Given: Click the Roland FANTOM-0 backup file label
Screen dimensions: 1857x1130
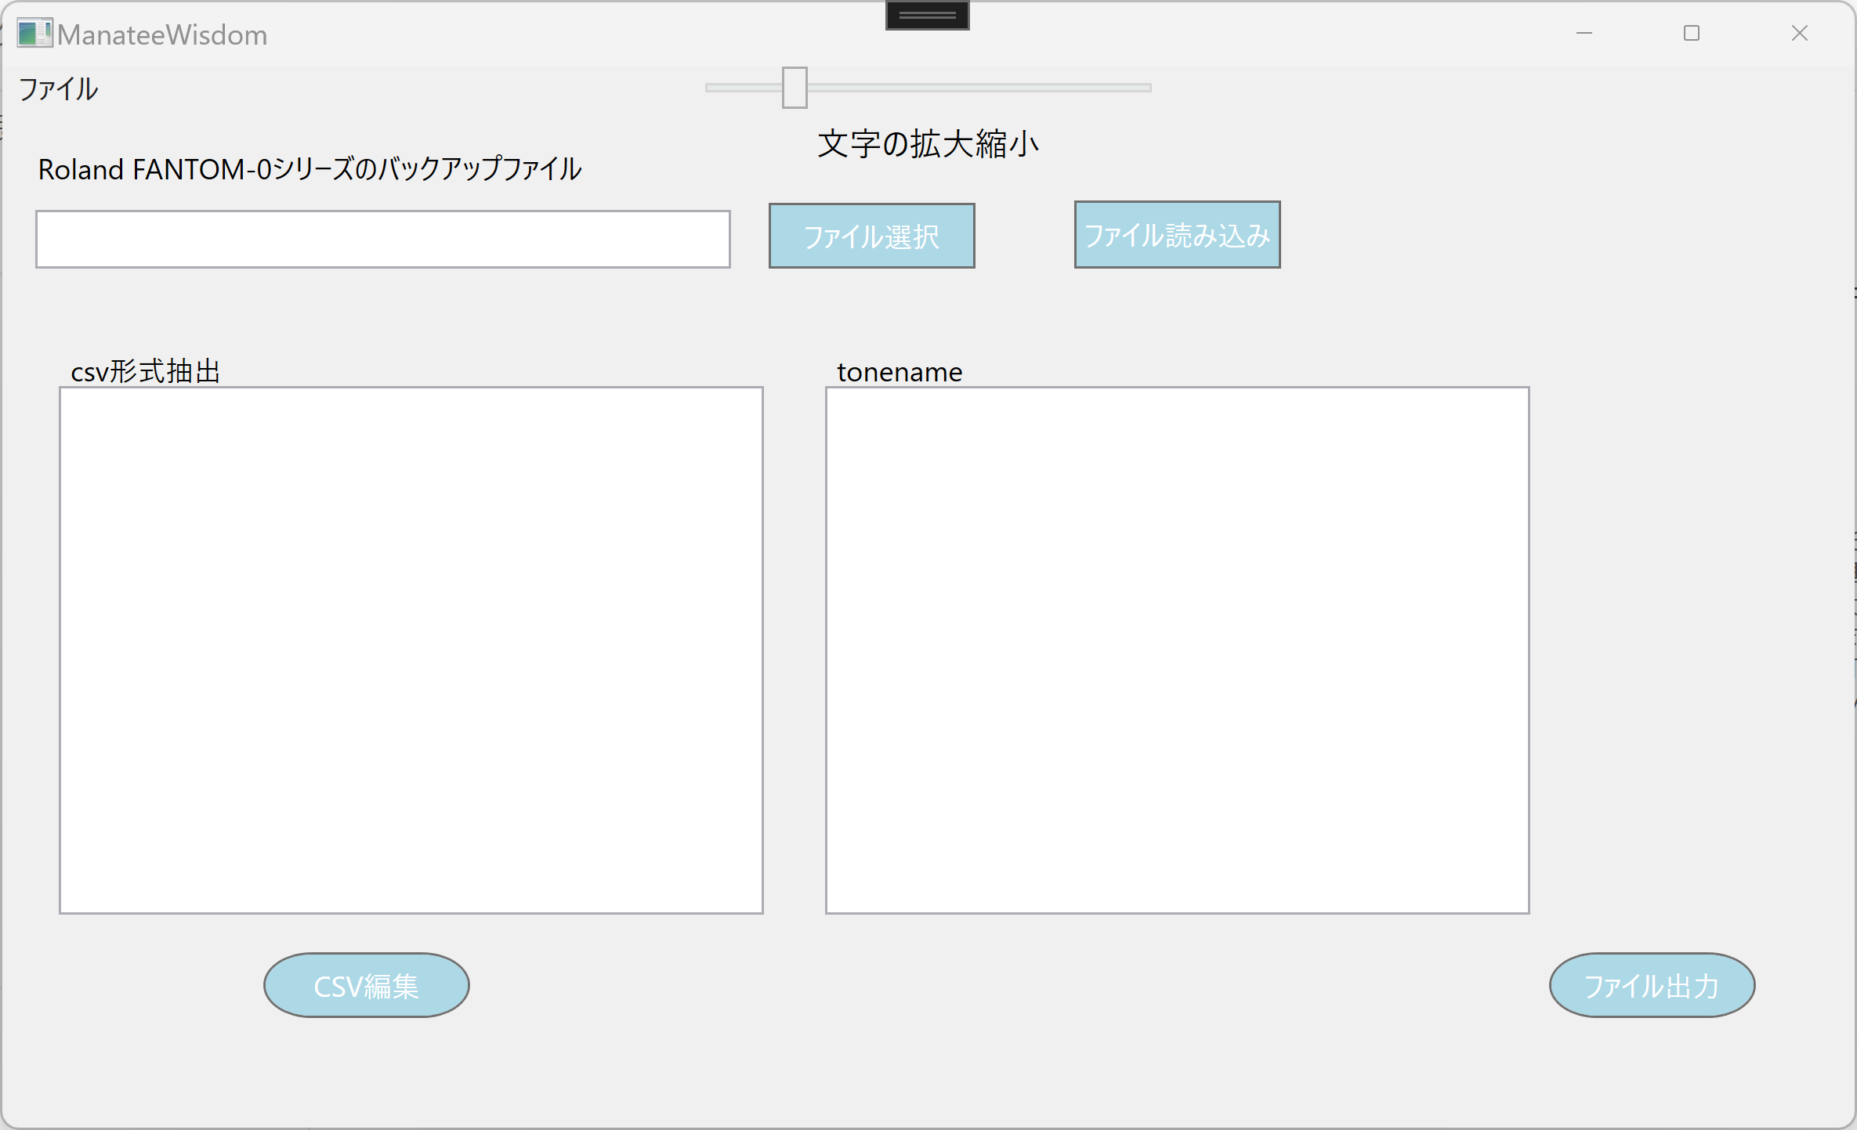Looking at the screenshot, I should click(309, 169).
